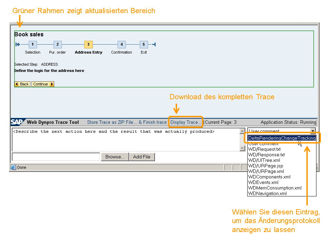This screenshot has height=249, width=332.
Task: Click the comment box scroll down arrow
Action: (x=242, y=148)
